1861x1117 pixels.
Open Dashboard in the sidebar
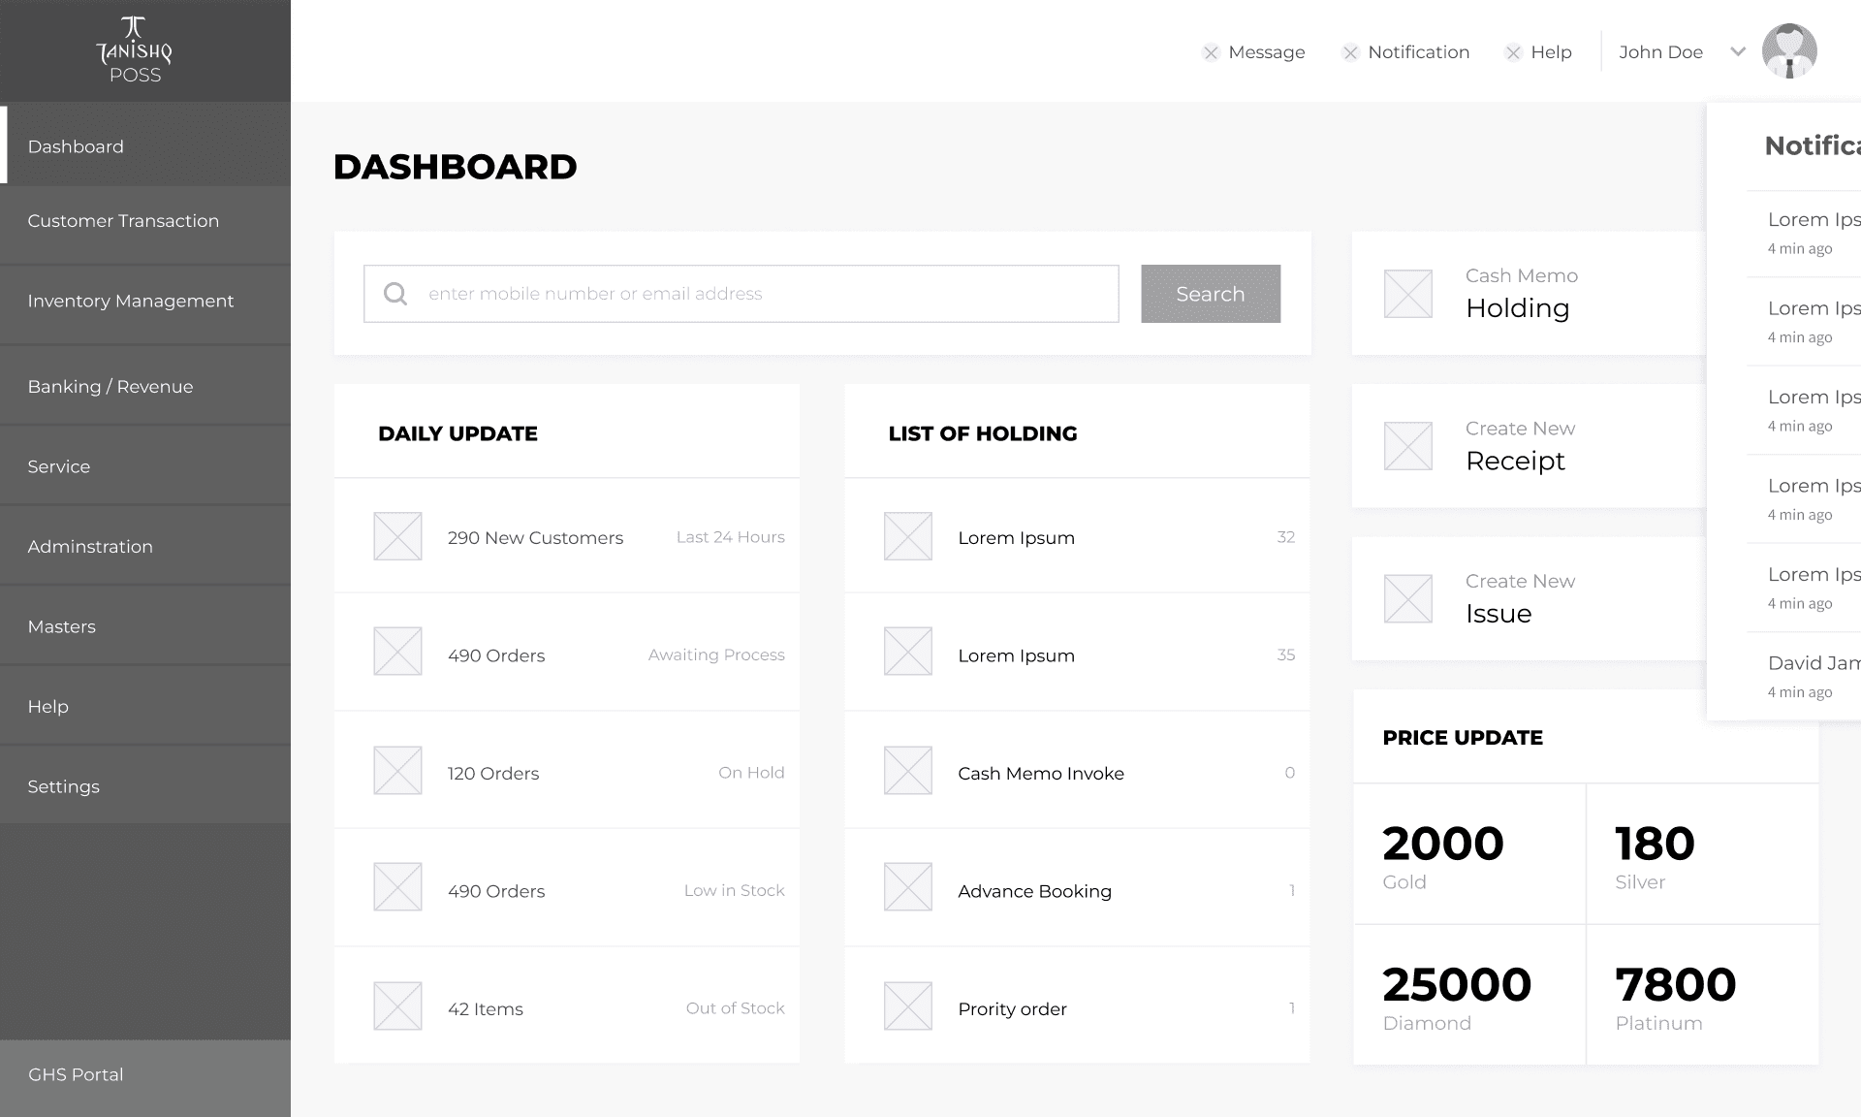pos(145,145)
